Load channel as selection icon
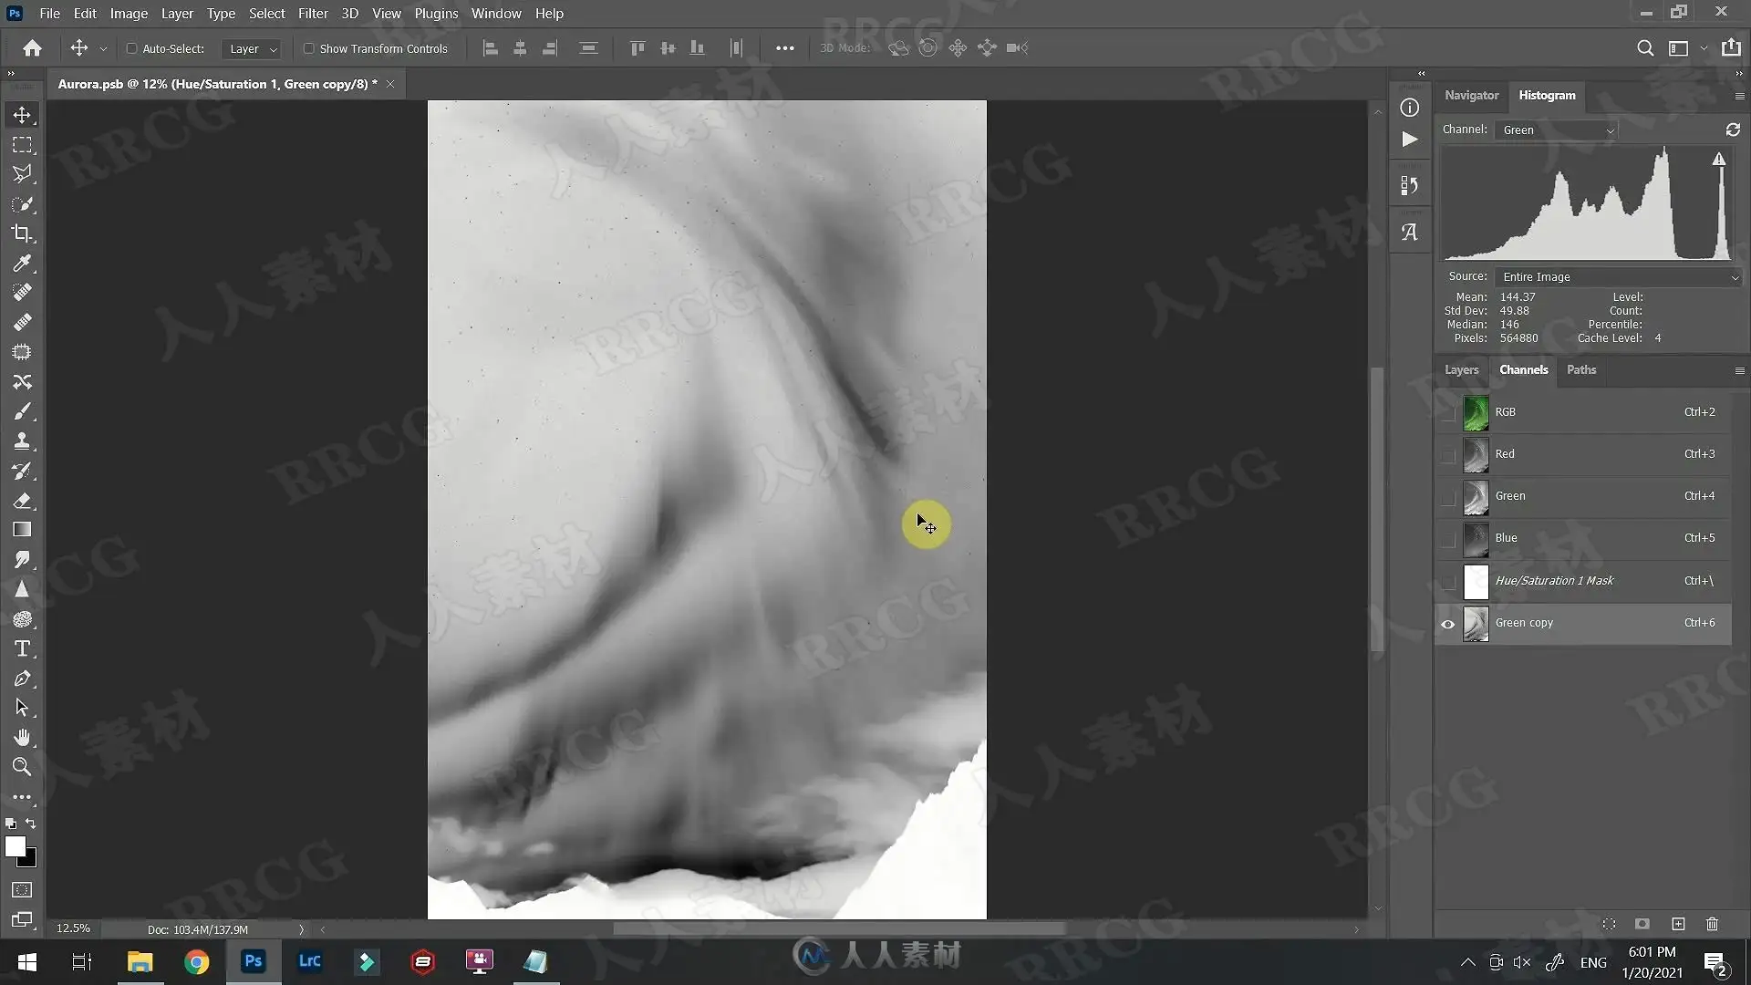This screenshot has width=1751, height=985. point(1609,924)
